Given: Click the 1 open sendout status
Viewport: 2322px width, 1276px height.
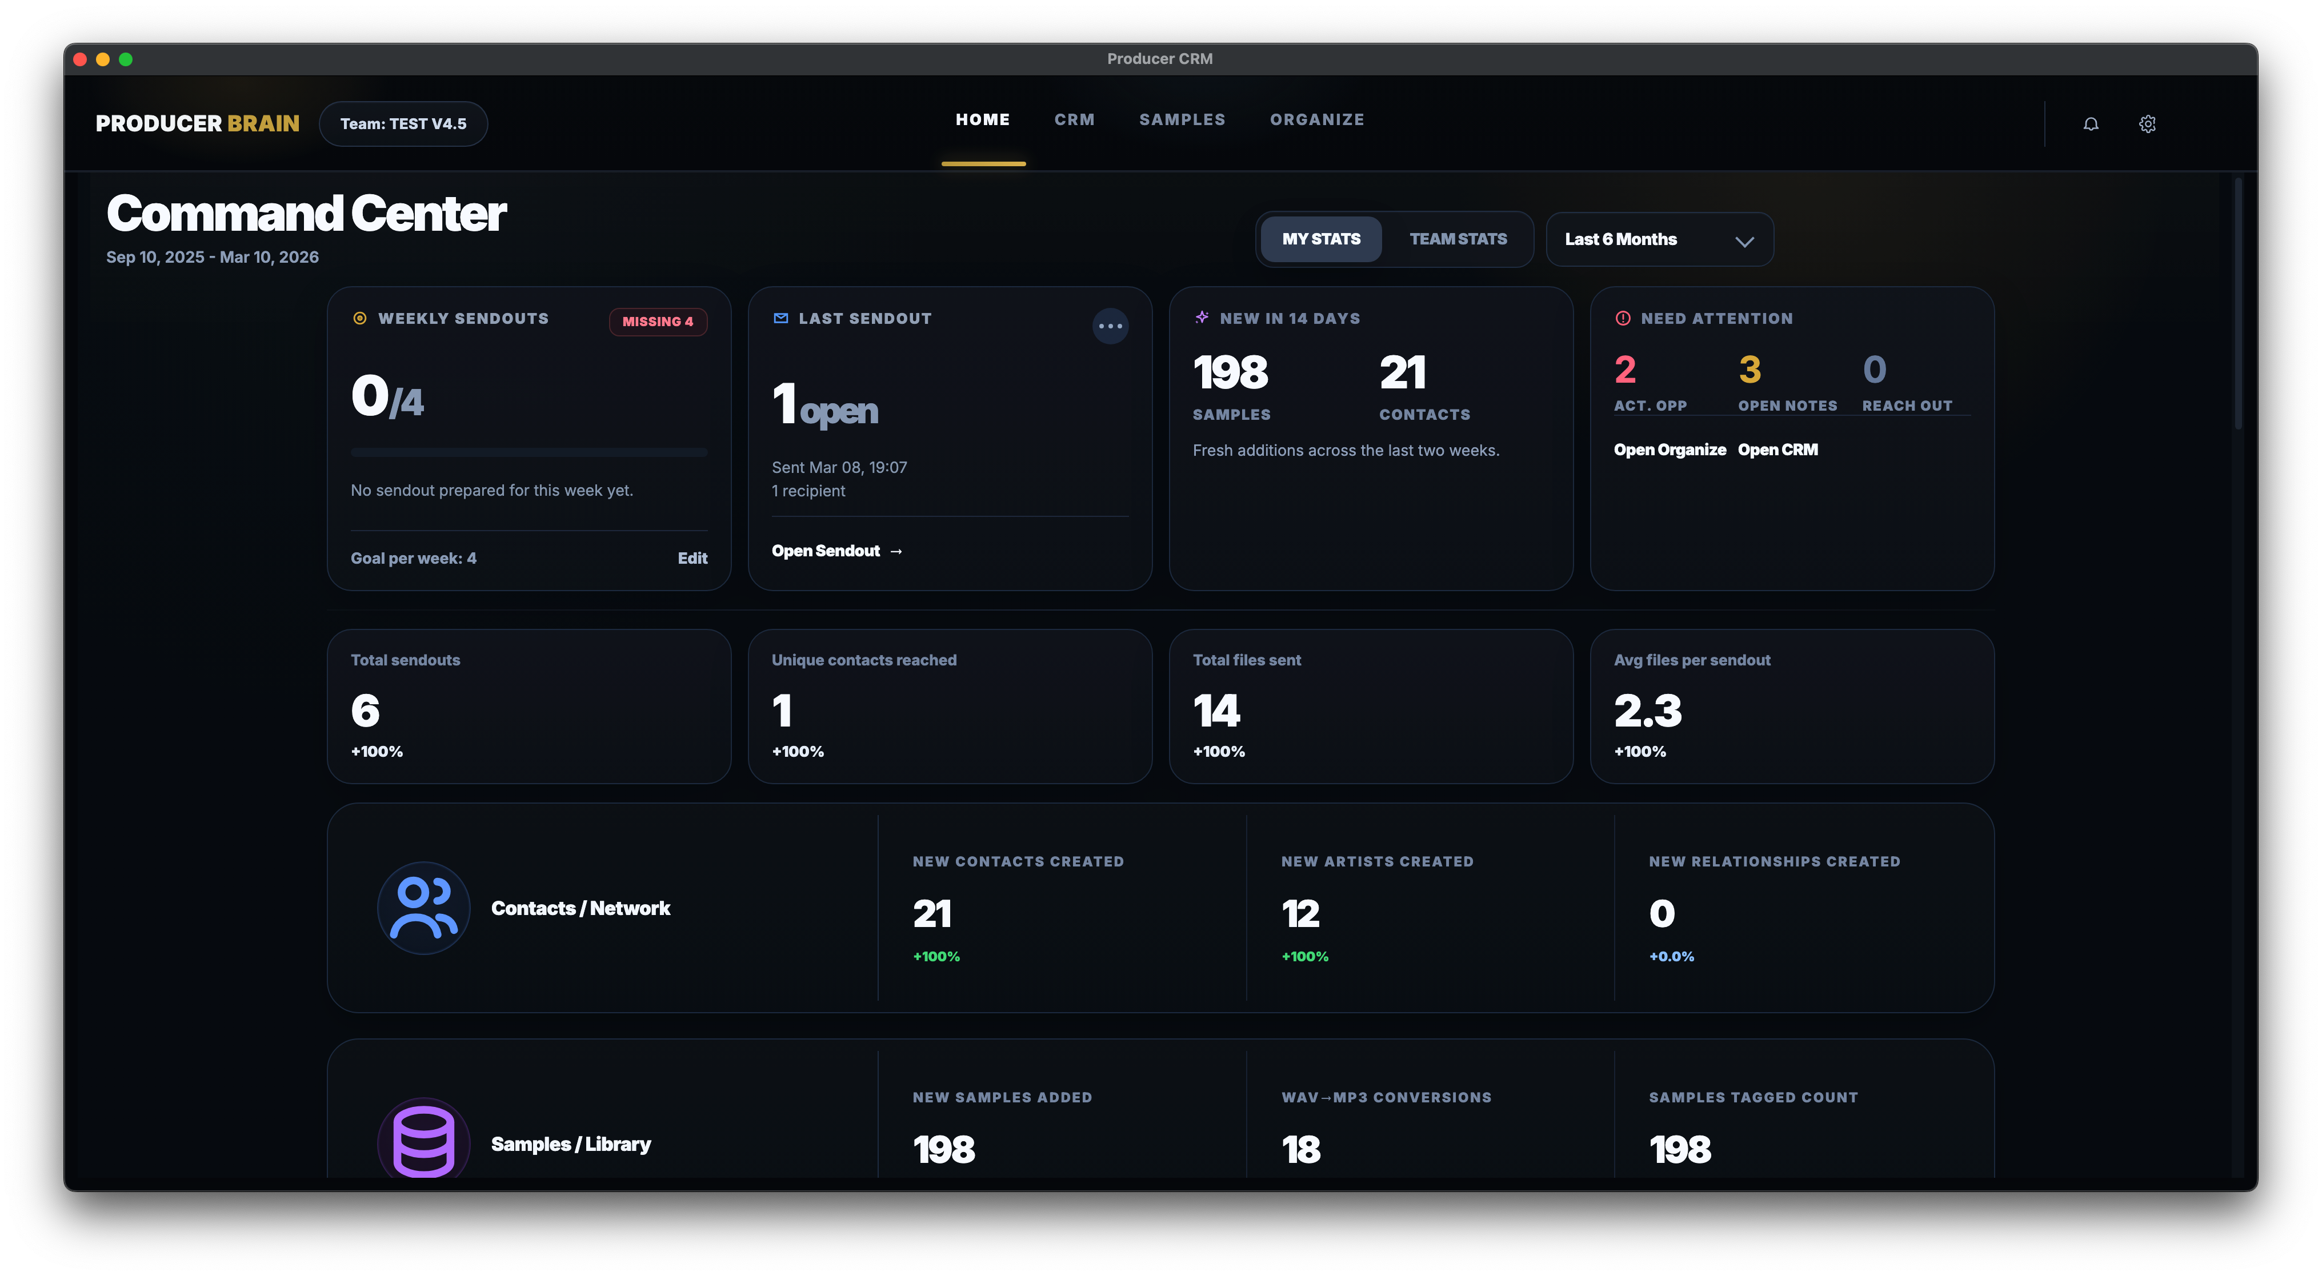Looking at the screenshot, I should tap(825, 404).
